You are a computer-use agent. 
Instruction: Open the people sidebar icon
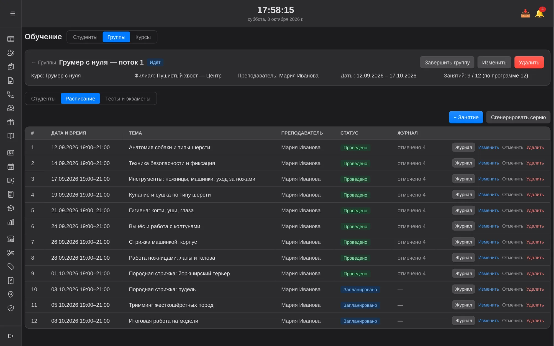click(x=11, y=53)
